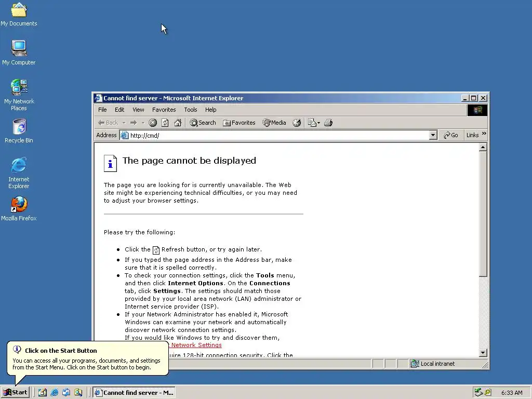The height and width of the screenshot is (399, 532).
Task: Open the File menu
Action: coord(102,110)
